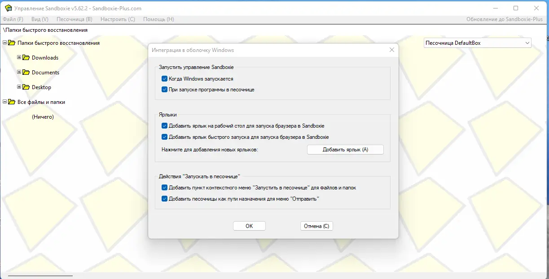Click 'Нажмите для добавления новых ярлыков' label
The height and width of the screenshot is (279, 549).
[210, 150]
